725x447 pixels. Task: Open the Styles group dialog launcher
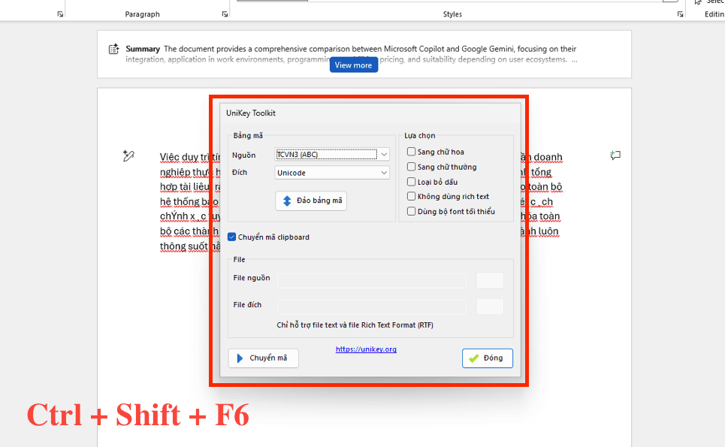[x=681, y=14]
